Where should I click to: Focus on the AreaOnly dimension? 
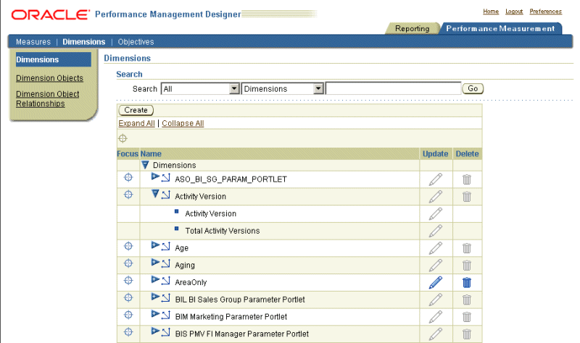128,281
